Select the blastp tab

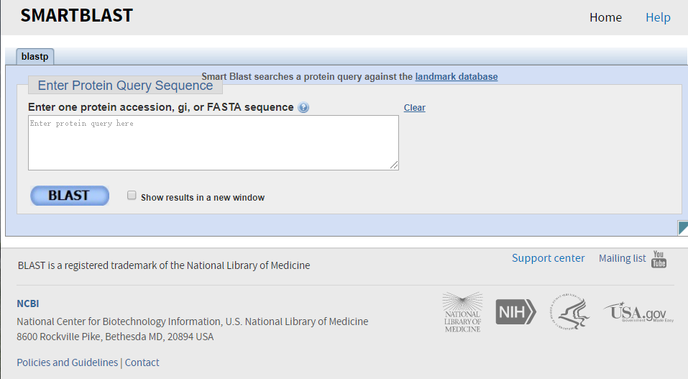(x=35, y=57)
